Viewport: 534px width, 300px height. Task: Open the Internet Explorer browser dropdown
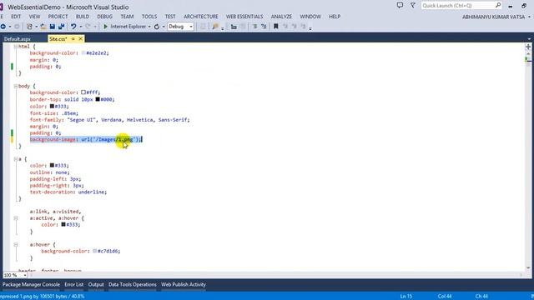click(149, 27)
